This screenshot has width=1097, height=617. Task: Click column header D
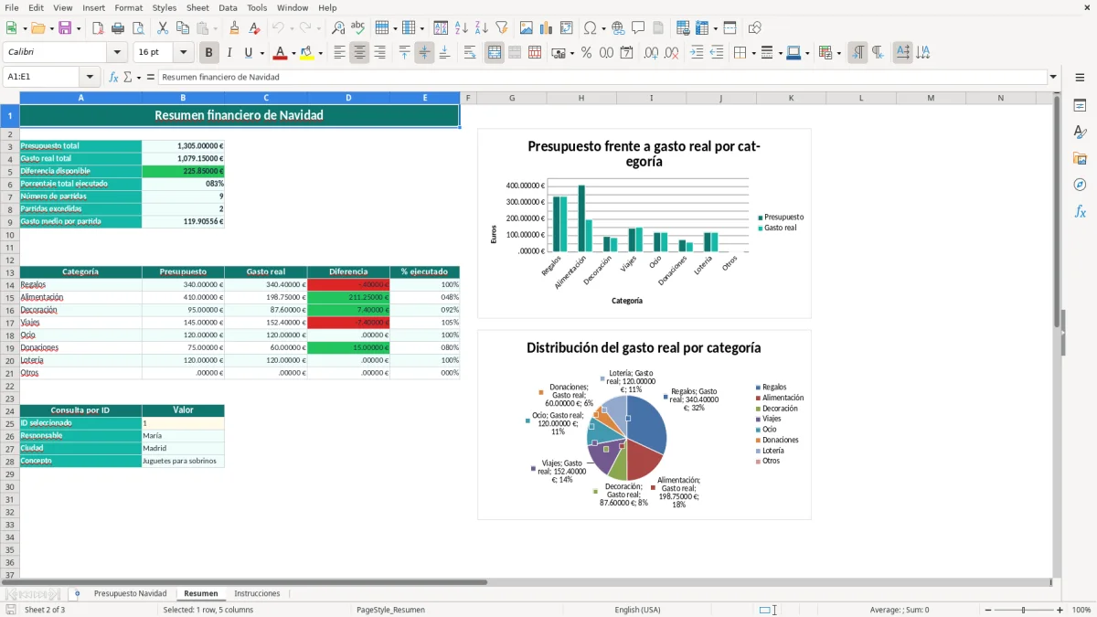point(348,98)
